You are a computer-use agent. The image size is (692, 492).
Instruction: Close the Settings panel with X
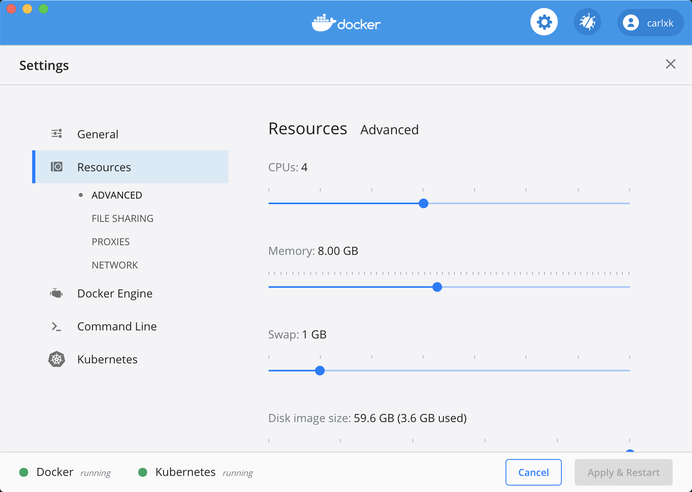tap(670, 64)
